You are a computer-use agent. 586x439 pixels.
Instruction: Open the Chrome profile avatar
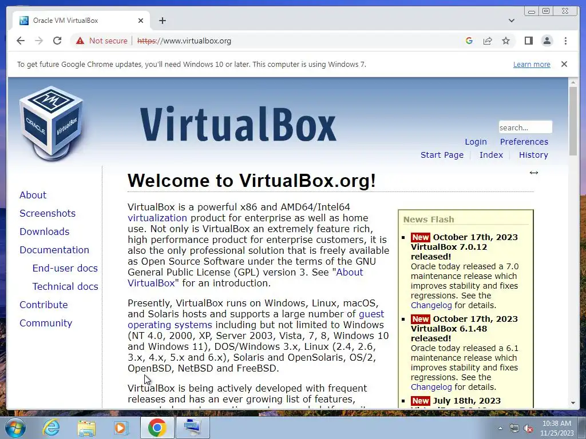[547, 41]
